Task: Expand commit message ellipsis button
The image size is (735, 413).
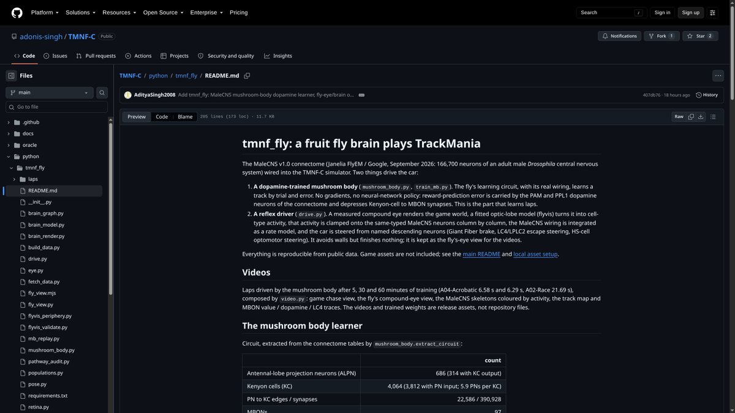Action: 361,95
